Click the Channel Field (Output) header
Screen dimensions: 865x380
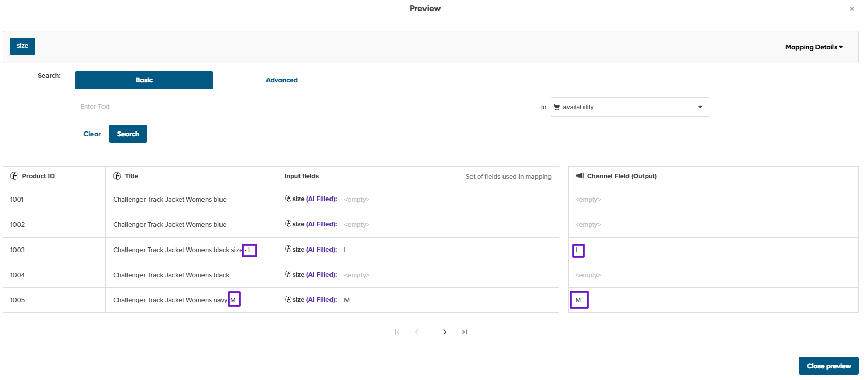point(622,176)
